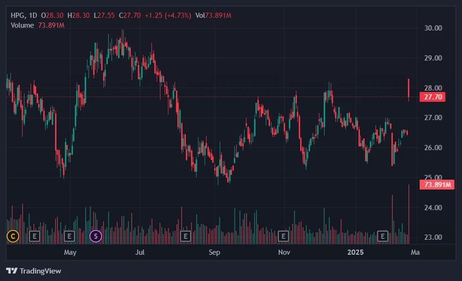462x281 pixels.
Task: Open earnings E marker right of 2025 label
Action: 382,236
